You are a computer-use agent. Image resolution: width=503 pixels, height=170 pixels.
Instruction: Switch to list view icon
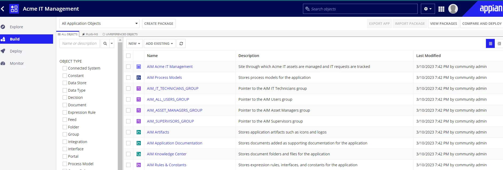tap(490, 43)
